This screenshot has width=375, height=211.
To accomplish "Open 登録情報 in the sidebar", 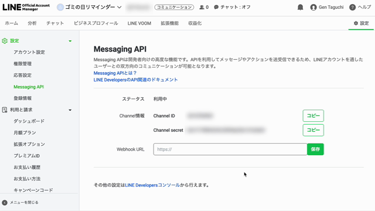I will [22, 98].
